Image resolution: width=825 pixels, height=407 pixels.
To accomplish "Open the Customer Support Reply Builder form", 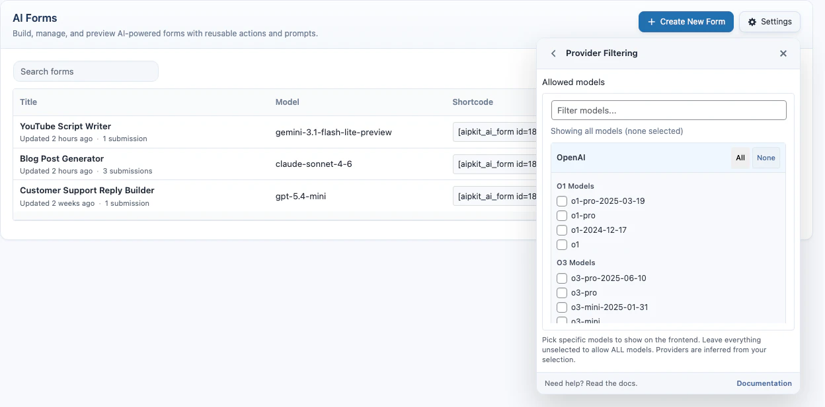I will coord(87,190).
